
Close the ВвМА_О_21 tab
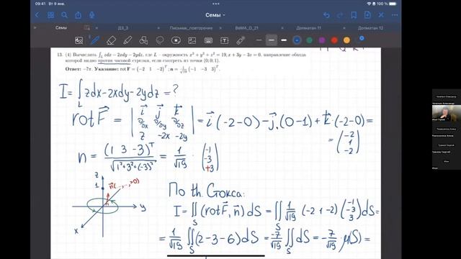pyautogui.click(x=220, y=28)
